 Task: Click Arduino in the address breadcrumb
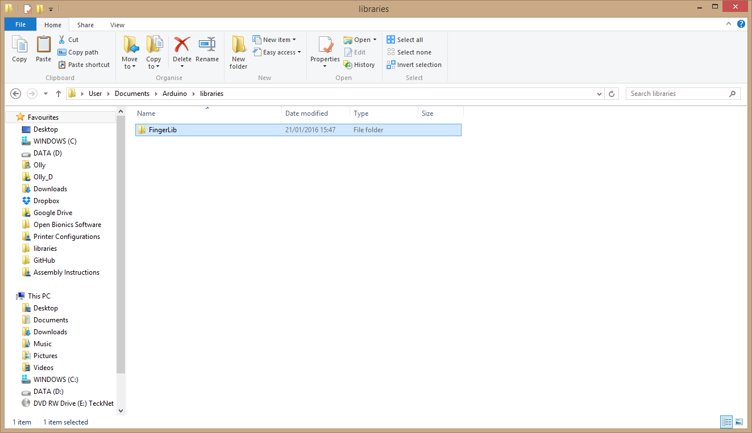click(x=175, y=94)
